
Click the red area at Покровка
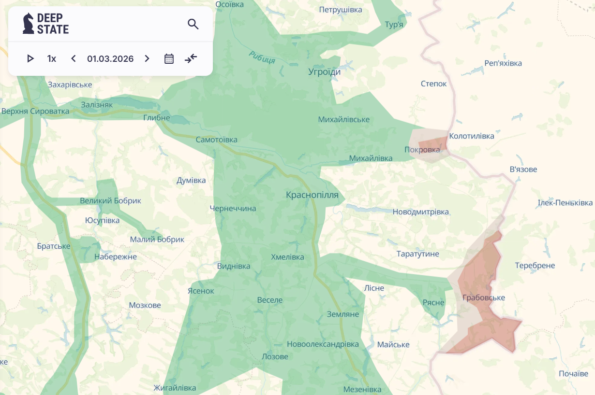coord(432,144)
